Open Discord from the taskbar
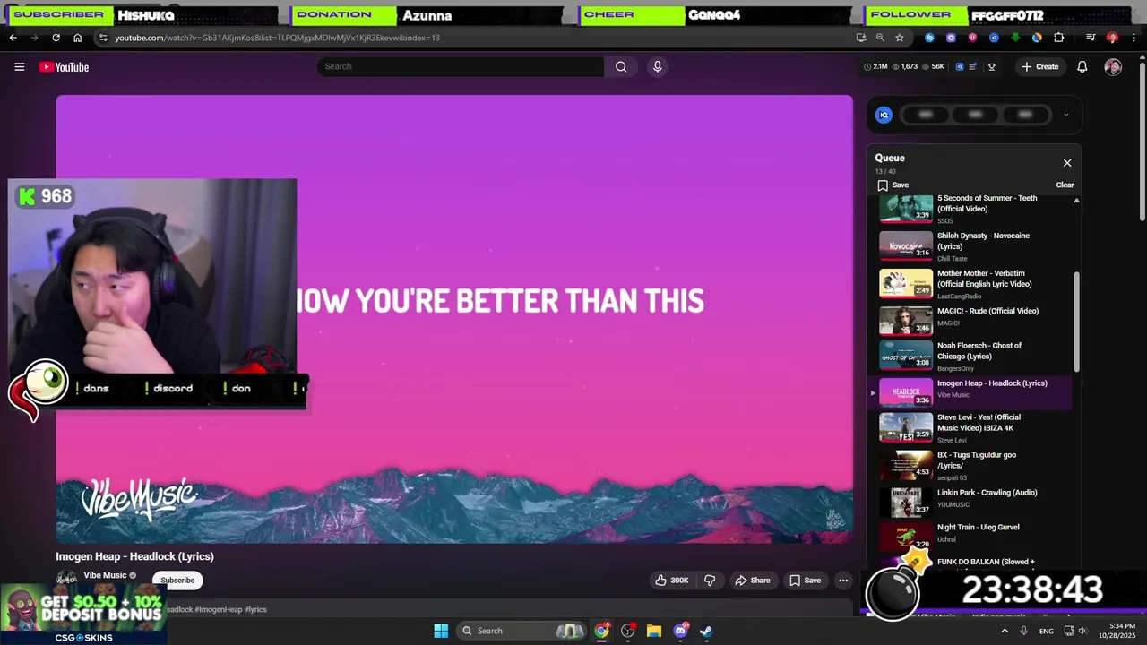This screenshot has height=645, width=1147. (680, 631)
